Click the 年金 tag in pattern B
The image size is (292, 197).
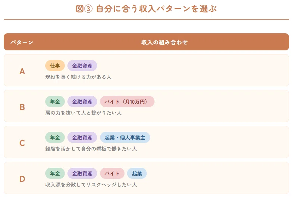(x=55, y=101)
